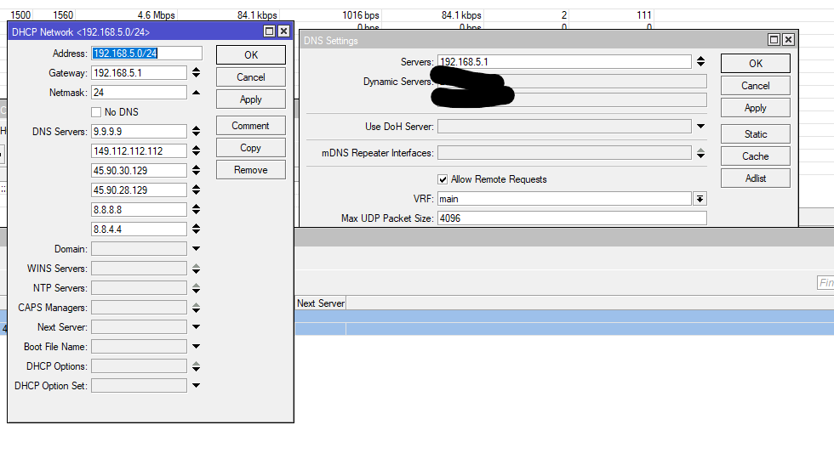Expand the DHCP Option Set field
The image size is (834, 459).
pos(197,386)
